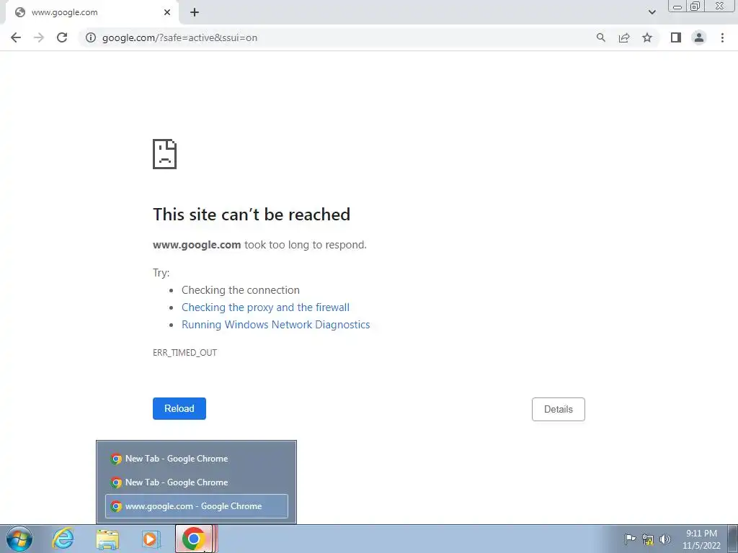
Task: Share this page icon
Action: 624,37
